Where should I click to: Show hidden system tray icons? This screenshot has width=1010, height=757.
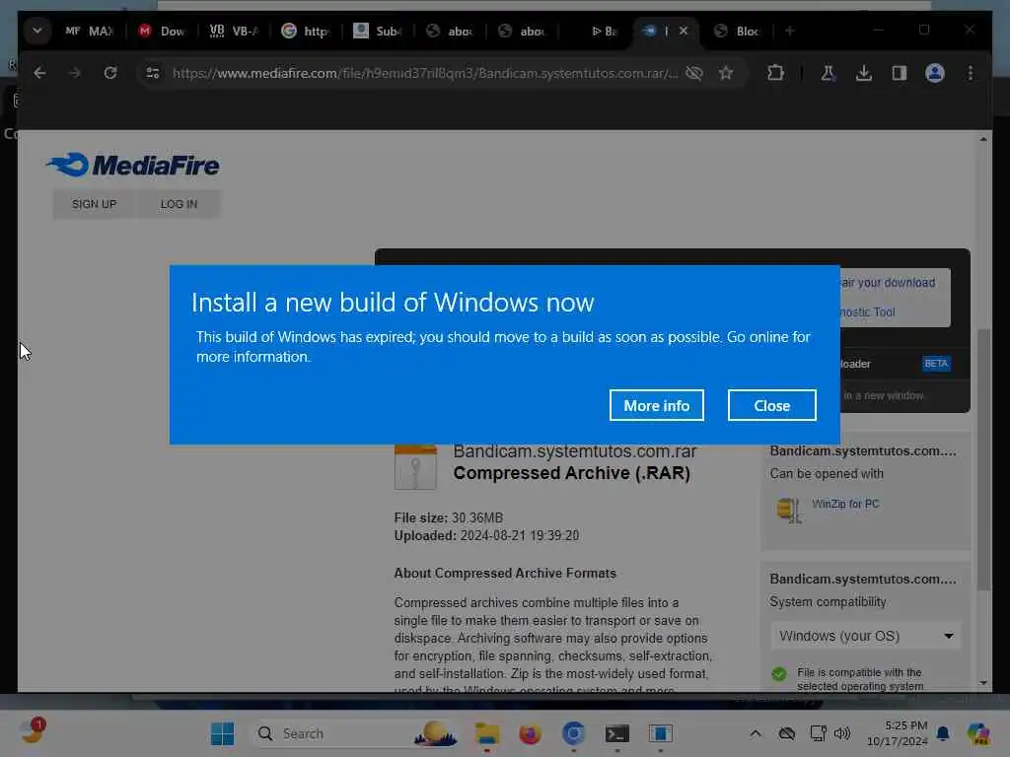(x=755, y=733)
